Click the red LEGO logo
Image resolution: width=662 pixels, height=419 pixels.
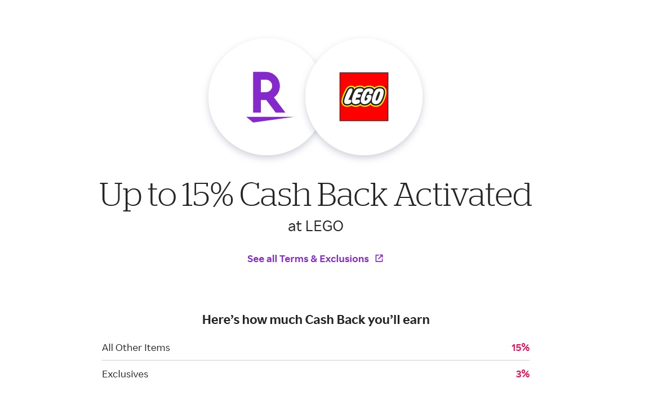pos(364,97)
